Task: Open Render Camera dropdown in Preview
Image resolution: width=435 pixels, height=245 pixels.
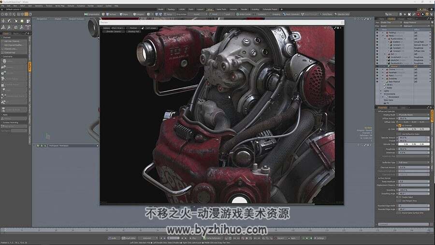Action: [114, 31]
